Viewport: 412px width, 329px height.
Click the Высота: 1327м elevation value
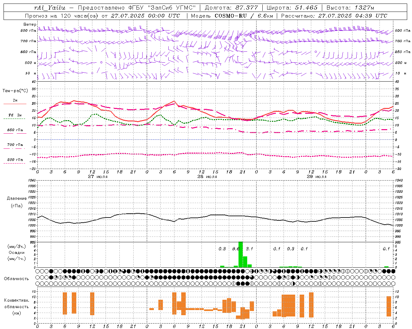click(x=350, y=8)
